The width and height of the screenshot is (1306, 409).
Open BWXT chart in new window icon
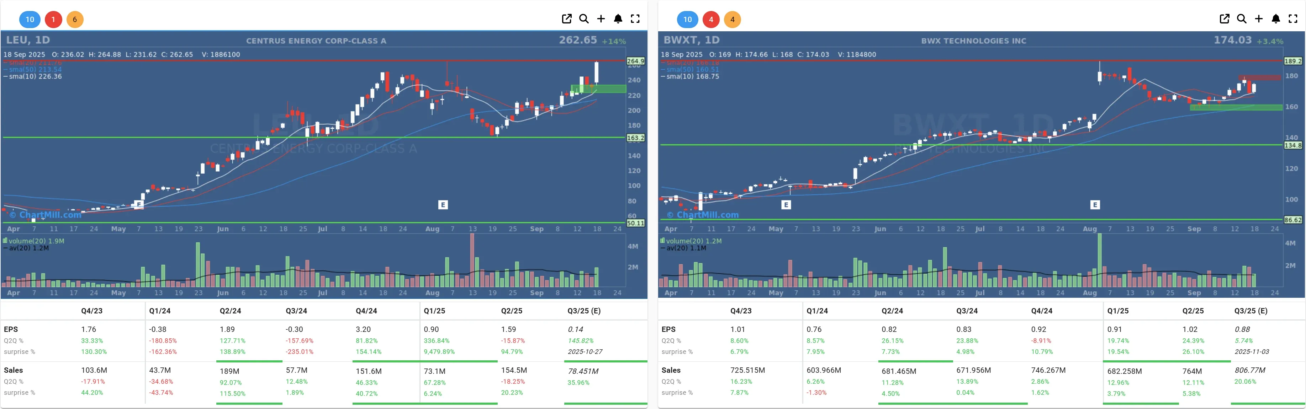1225,19
